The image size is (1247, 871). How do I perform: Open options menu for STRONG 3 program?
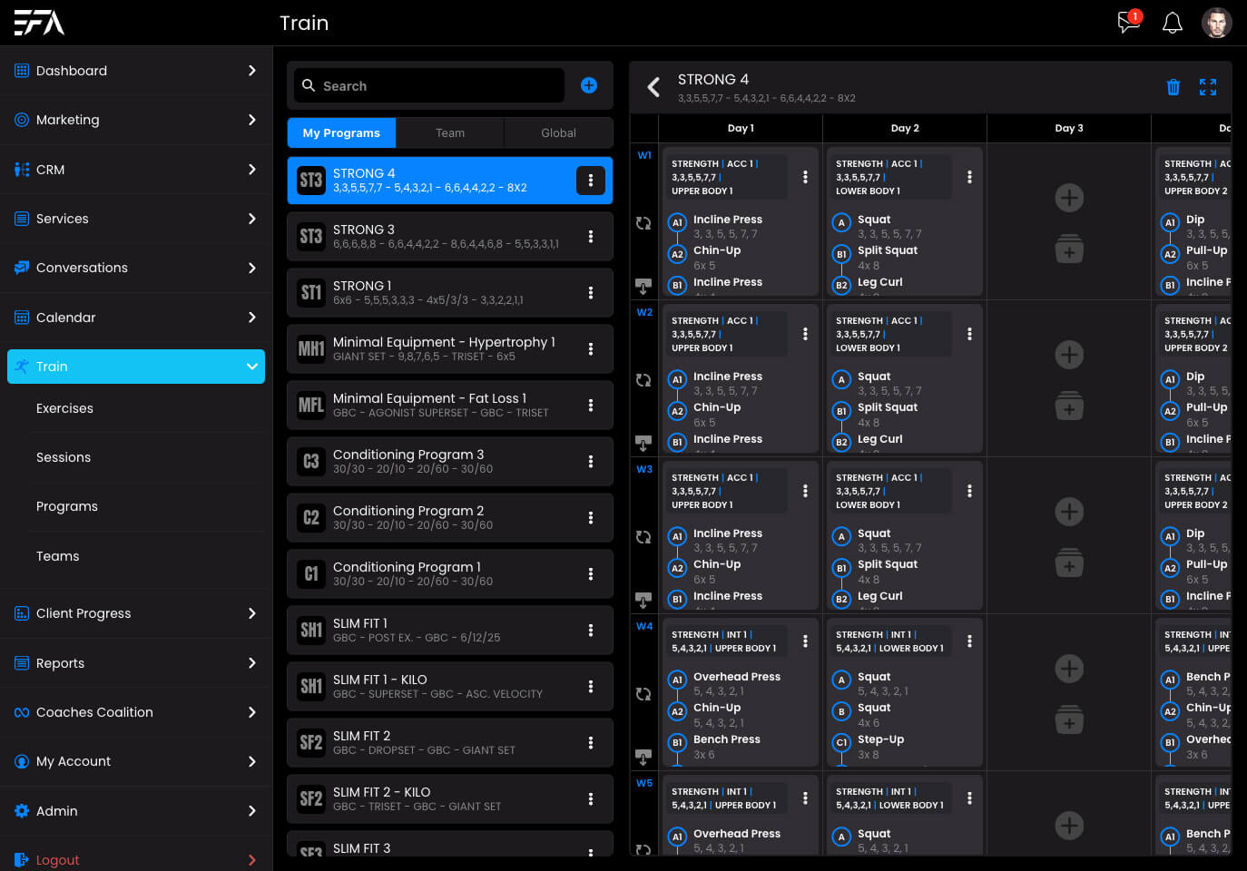(x=591, y=237)
